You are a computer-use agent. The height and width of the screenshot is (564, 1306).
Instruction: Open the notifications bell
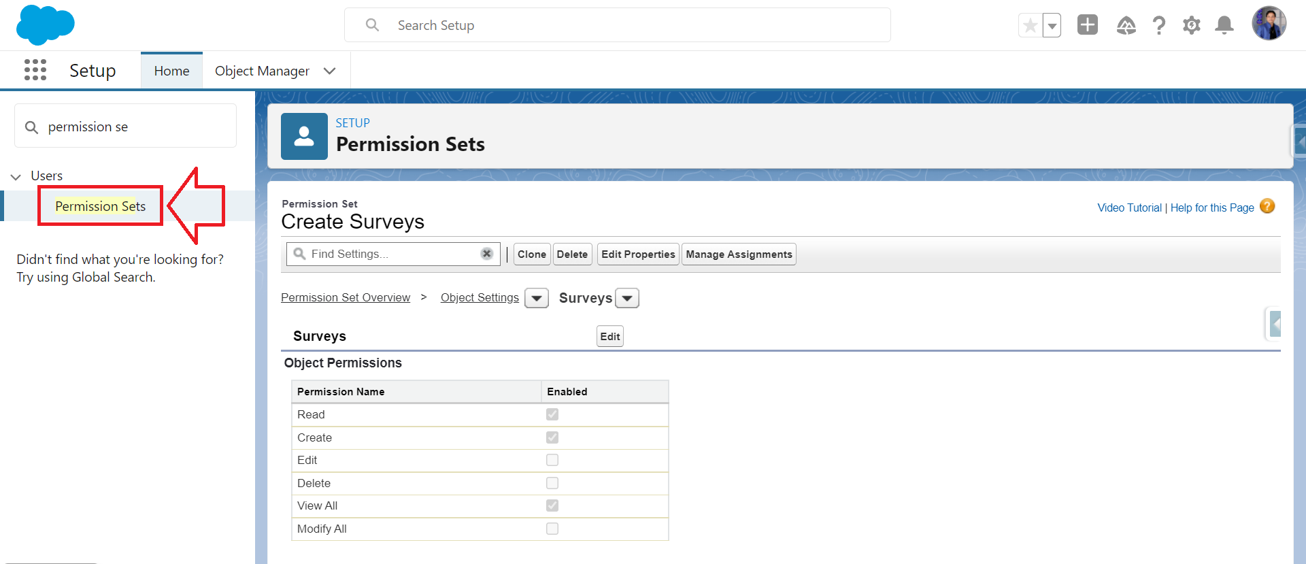[x=1224, y=26]
